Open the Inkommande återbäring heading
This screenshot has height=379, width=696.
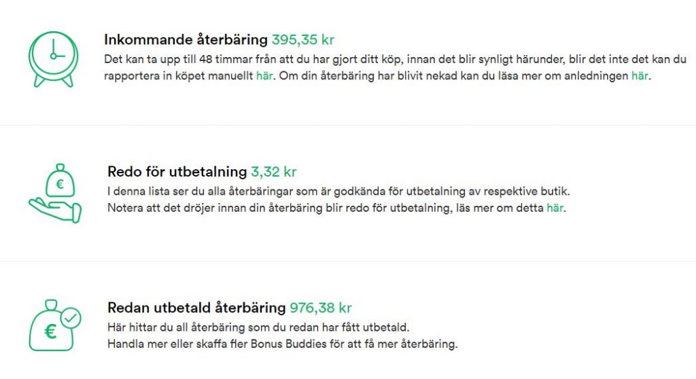186,39
